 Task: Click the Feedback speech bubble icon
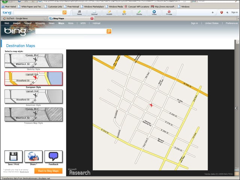(53, 156)
